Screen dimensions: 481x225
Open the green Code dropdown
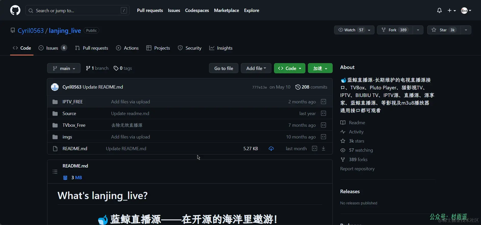click(290, 68)
